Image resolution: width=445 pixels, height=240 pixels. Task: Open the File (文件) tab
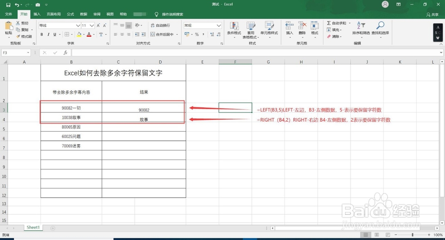coord(8,14)
